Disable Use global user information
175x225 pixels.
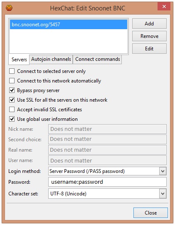pyautogui.click(x=12, y=119)
